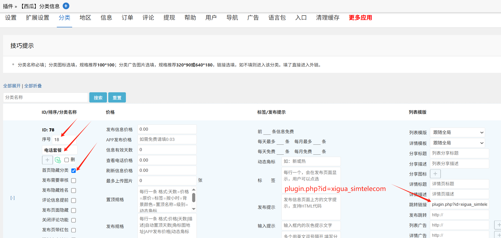Image resolution: width=501 pixels, height=238 pixels.
Task: Click the 搜索 button
Action: coord(98,98)
